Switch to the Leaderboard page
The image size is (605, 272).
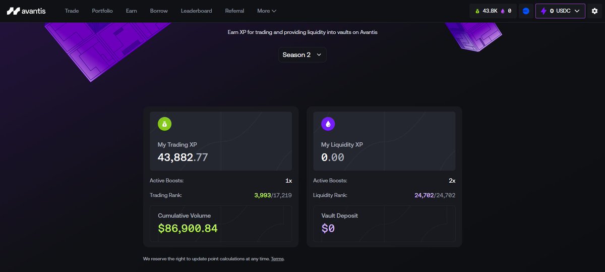tap(197, 11)
